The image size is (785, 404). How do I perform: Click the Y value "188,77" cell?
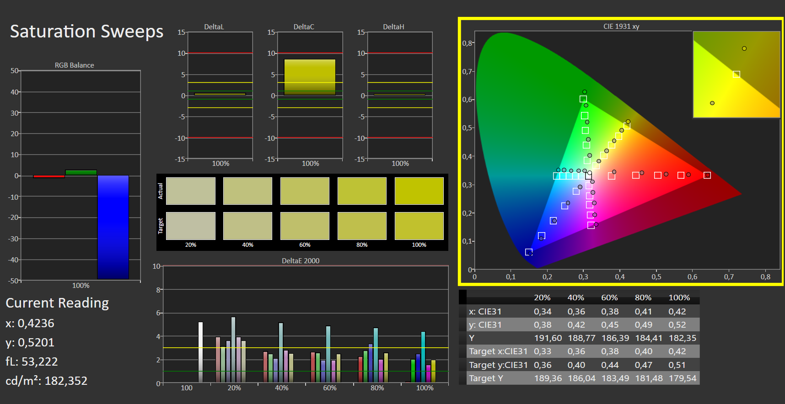coord(582,338)
